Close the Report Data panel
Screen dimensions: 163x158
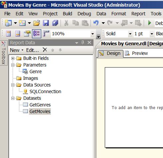(89, 43)
